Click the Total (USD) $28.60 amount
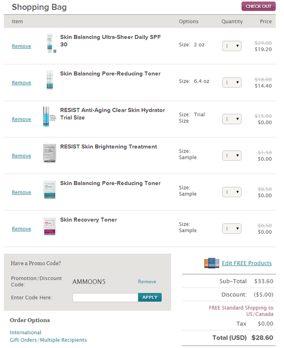The image size is (284, 348). tap(262, 338)
